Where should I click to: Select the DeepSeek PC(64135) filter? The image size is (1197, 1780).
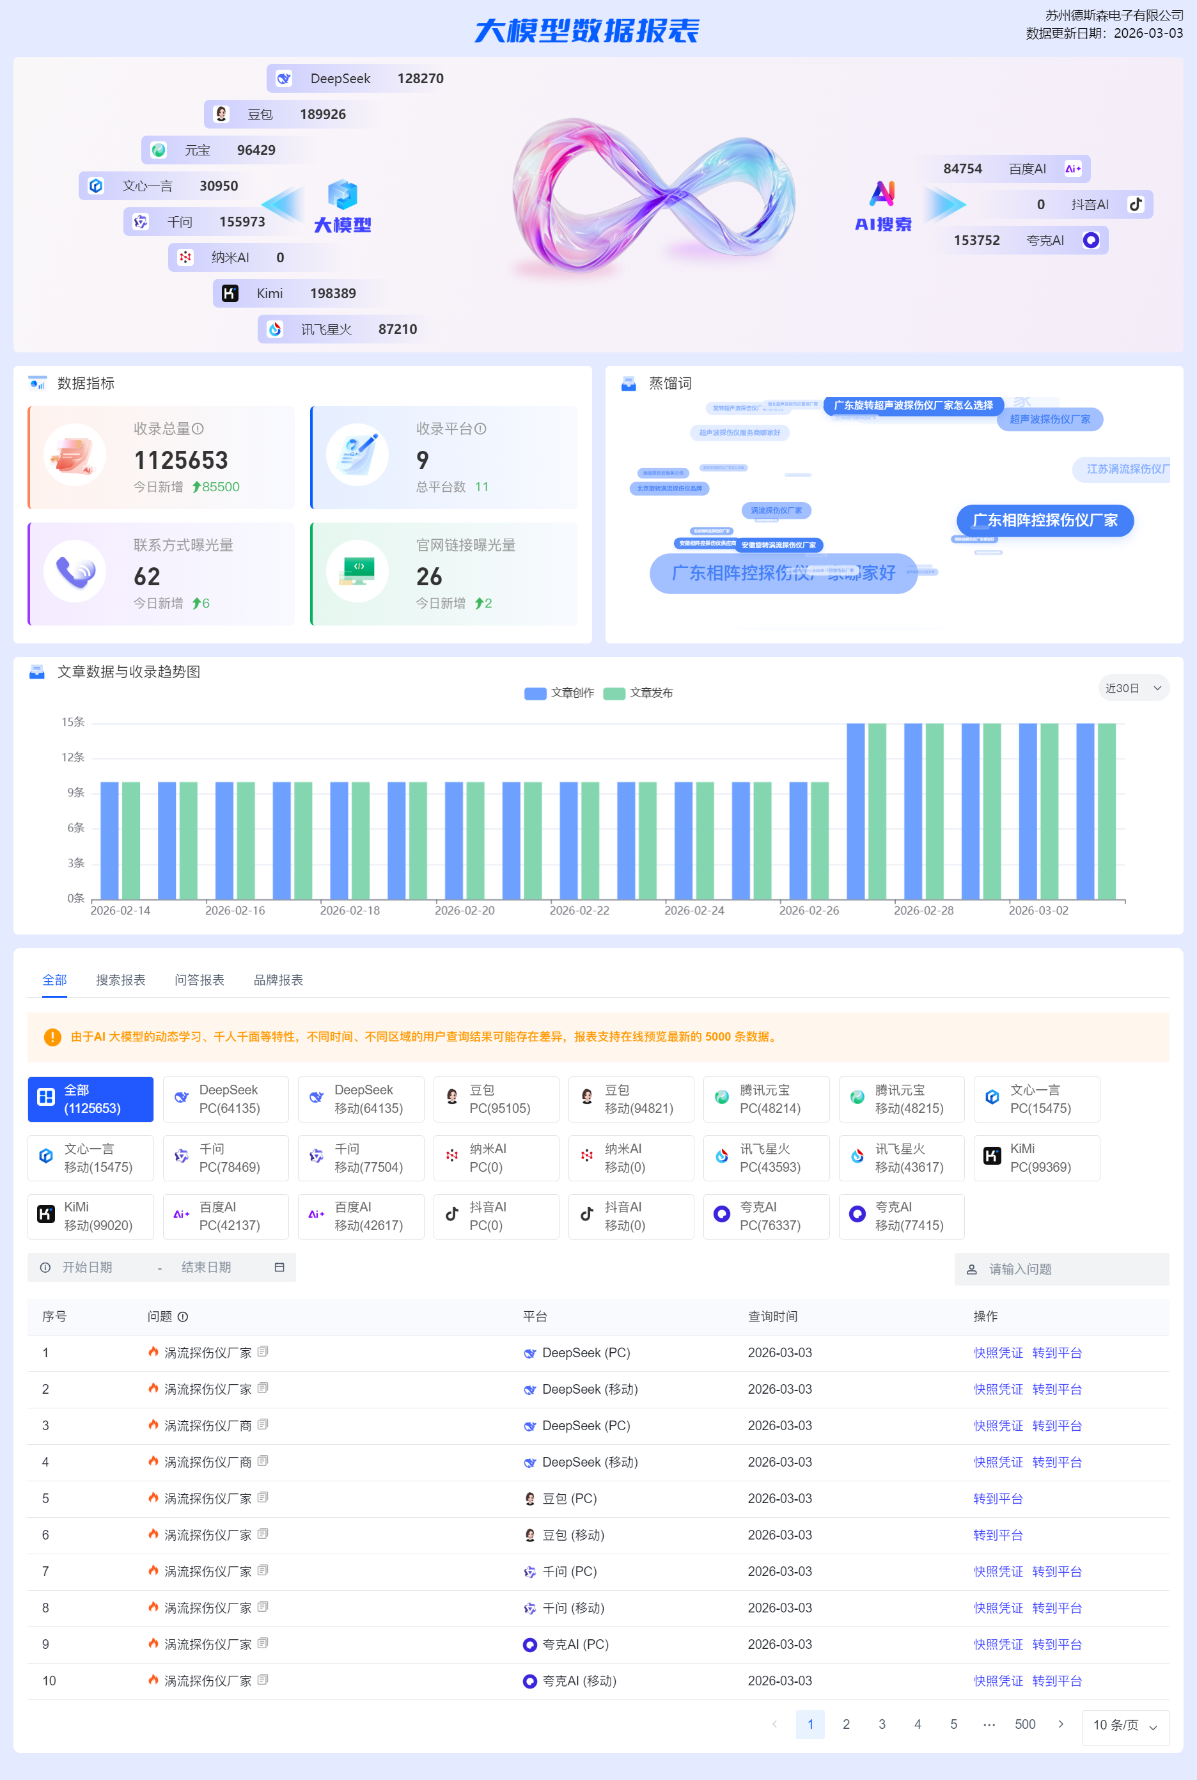tap(226, 1099)
